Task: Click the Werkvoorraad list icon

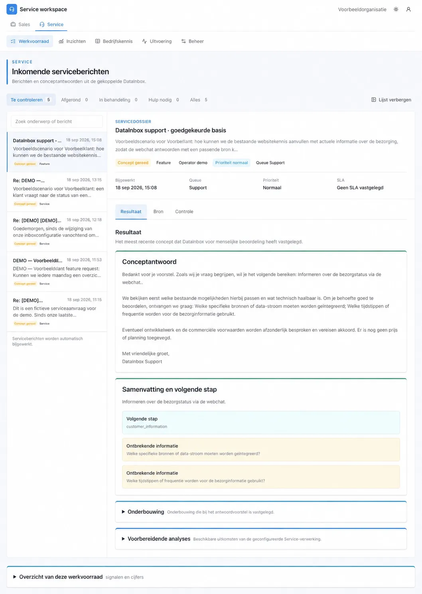Action: pyautogui.click(x=13, y=41)
